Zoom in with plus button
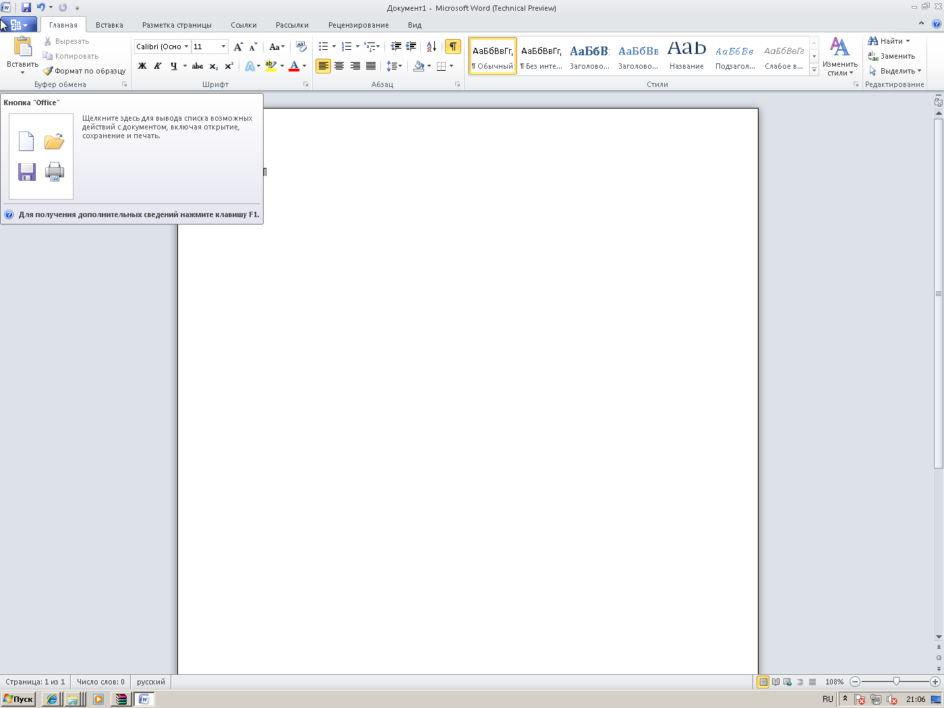944x708 pixels. pyautogui.click(x=935, y=682)
